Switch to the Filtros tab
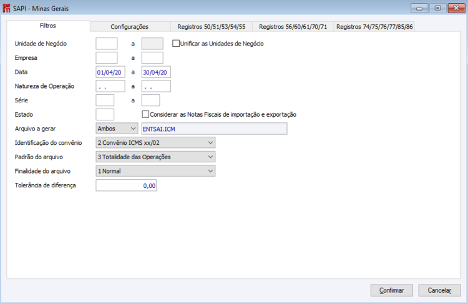The image size is (468, 304). pyautogui.click(x=48, y=26)
